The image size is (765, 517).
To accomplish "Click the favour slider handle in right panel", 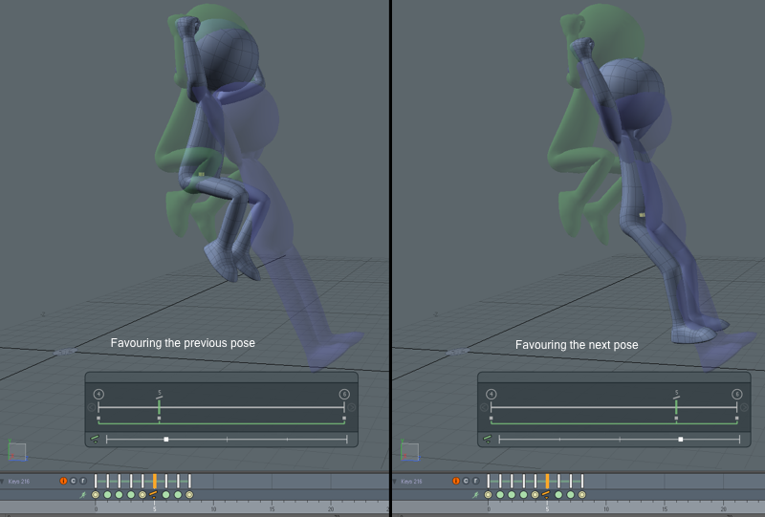I will [680, 440].
